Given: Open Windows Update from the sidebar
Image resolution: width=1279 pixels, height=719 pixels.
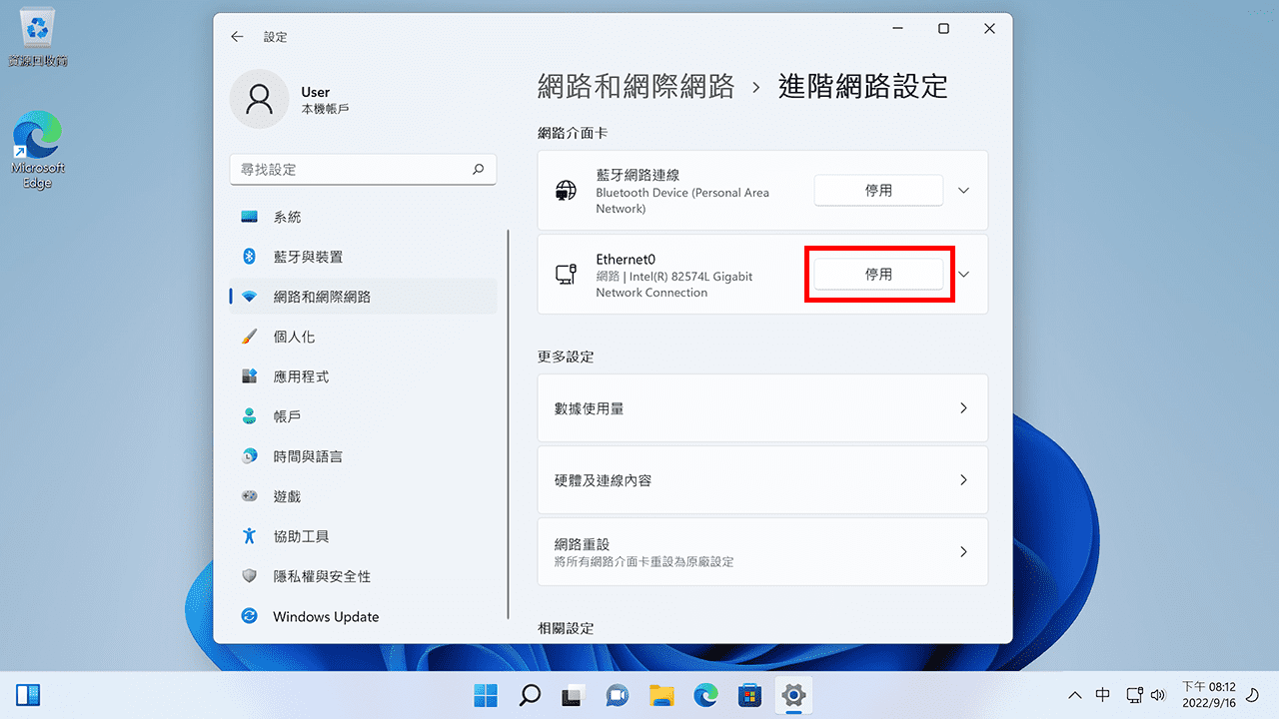Looking at the screenshot, I should (326, 616).
